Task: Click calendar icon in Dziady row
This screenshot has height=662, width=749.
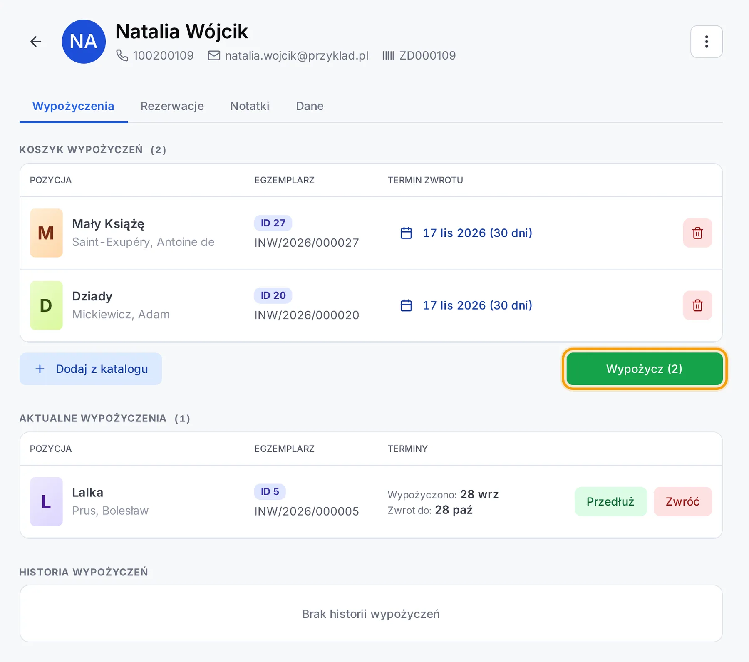Action: [x=406, y=305]
